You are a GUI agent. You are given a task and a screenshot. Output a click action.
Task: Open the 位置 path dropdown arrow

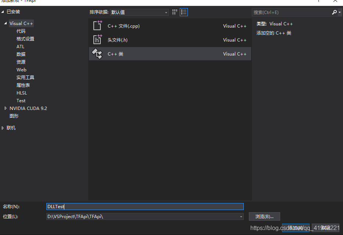tap(241, 217)
